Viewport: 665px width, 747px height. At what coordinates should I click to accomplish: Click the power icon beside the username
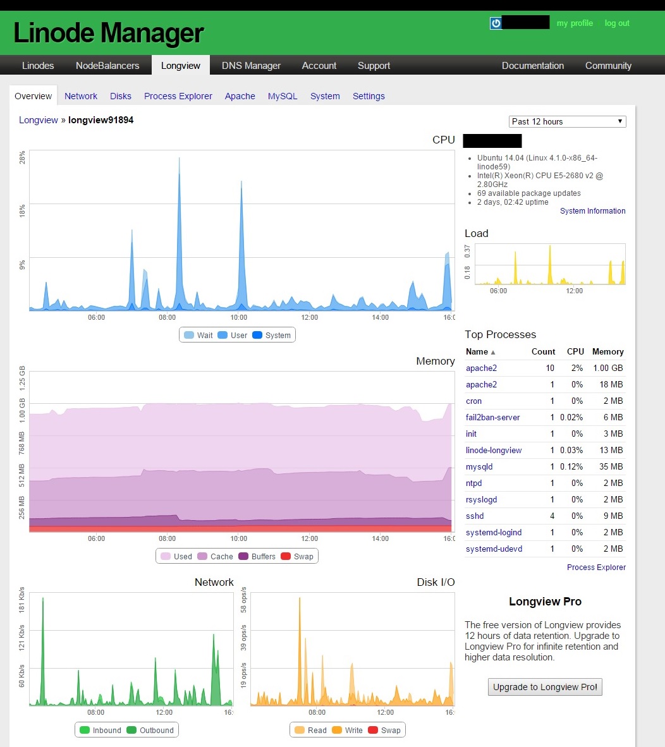point(496,23)
